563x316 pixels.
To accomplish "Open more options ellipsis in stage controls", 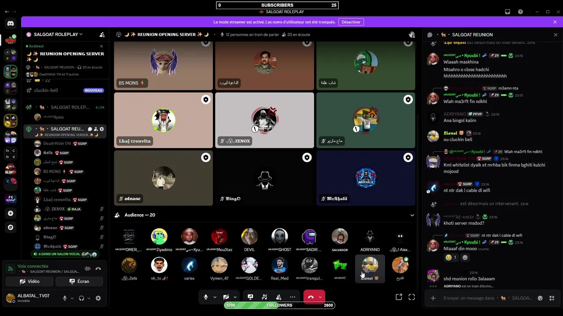I will [x=292, y=297].
